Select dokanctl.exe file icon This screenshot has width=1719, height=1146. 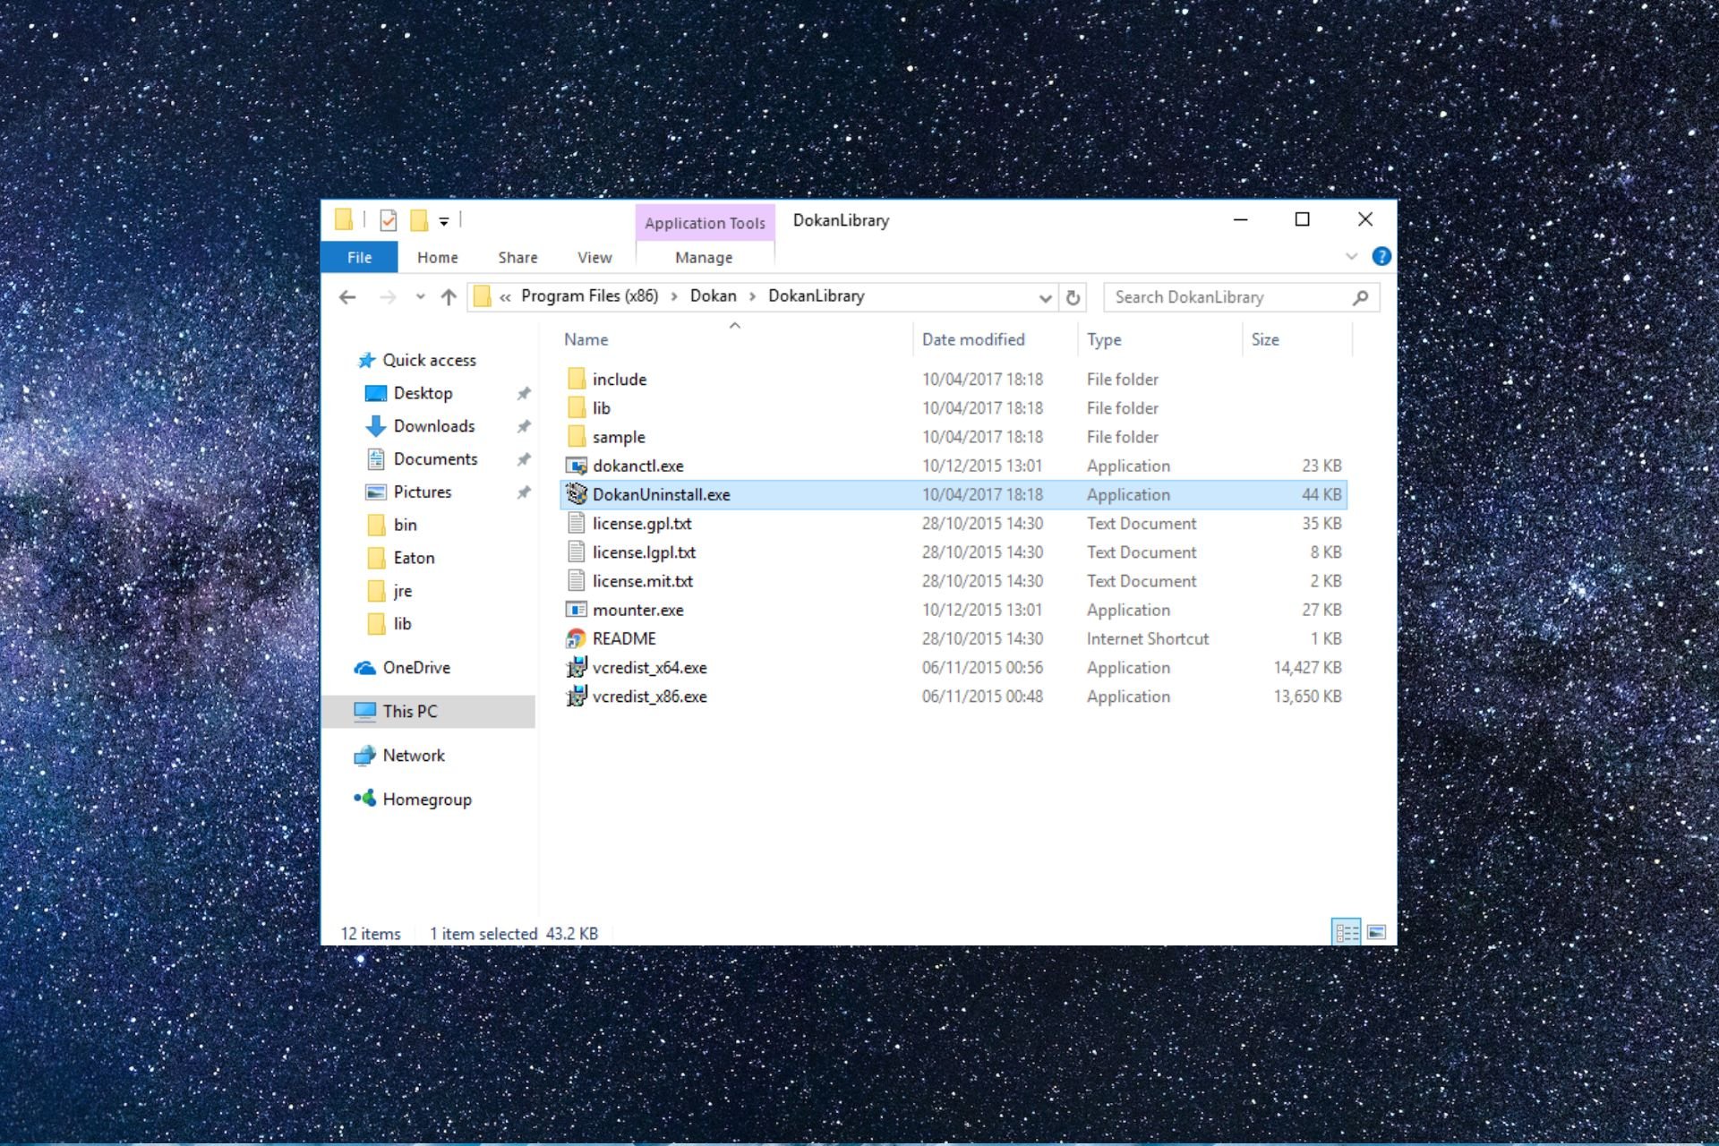(577, 466)
